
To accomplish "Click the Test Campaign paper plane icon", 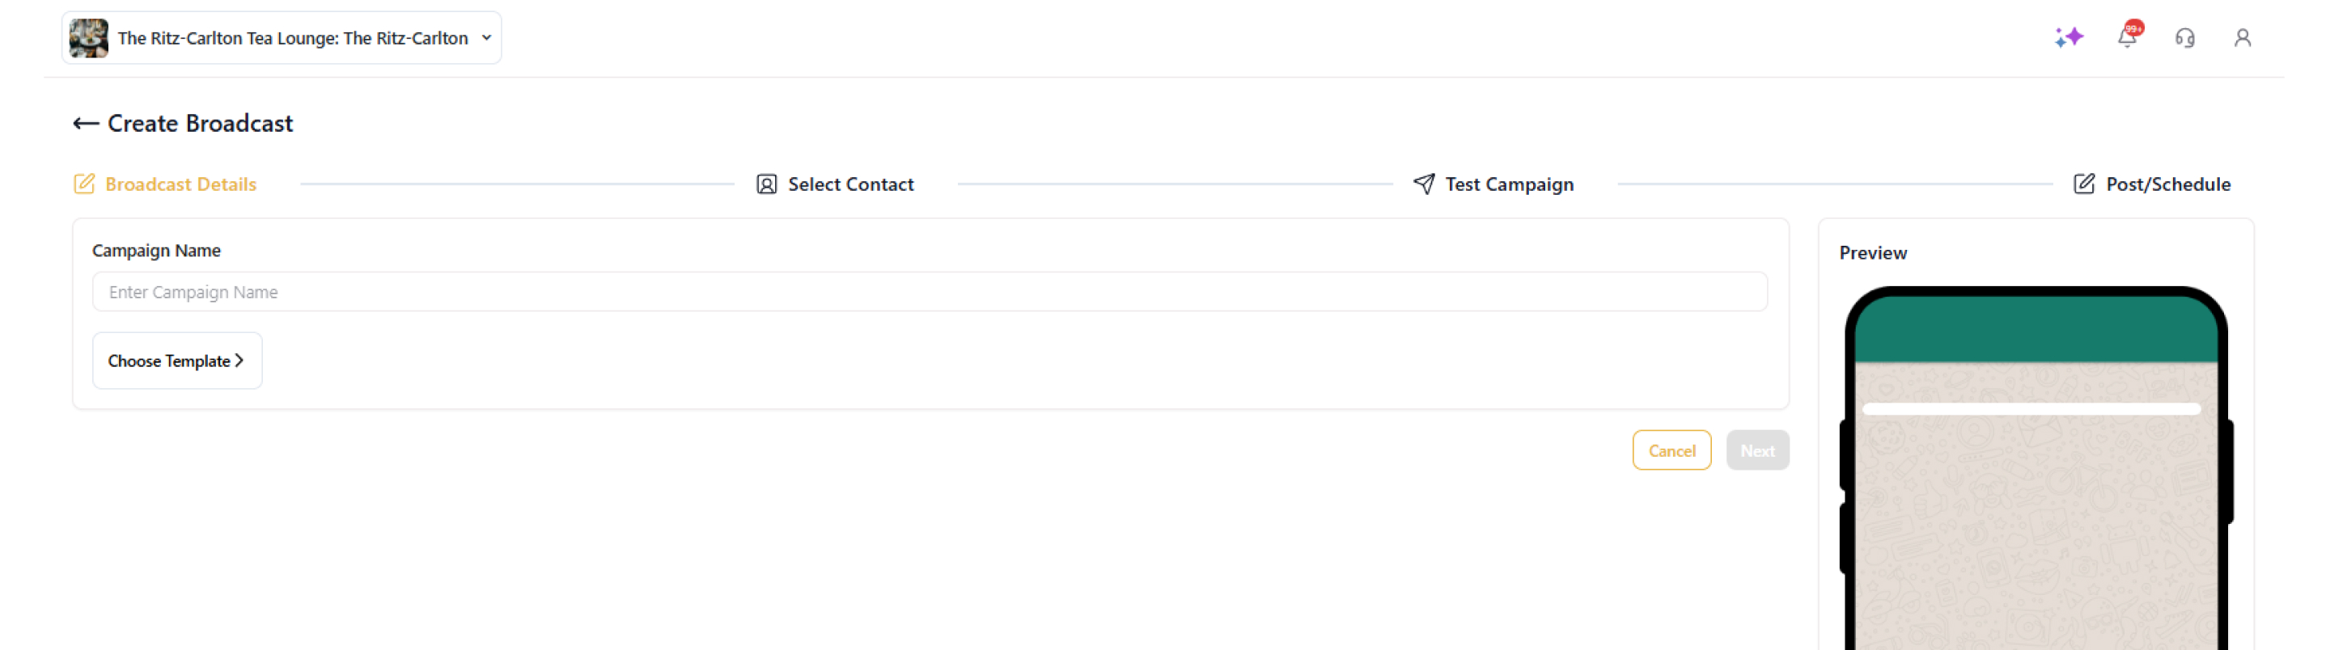I will pyautogui.click(x=1424, y=184).
